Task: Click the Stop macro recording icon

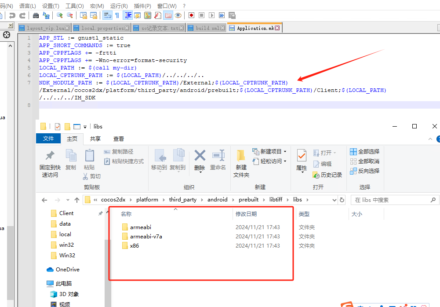Action: (x=201, y=15)
